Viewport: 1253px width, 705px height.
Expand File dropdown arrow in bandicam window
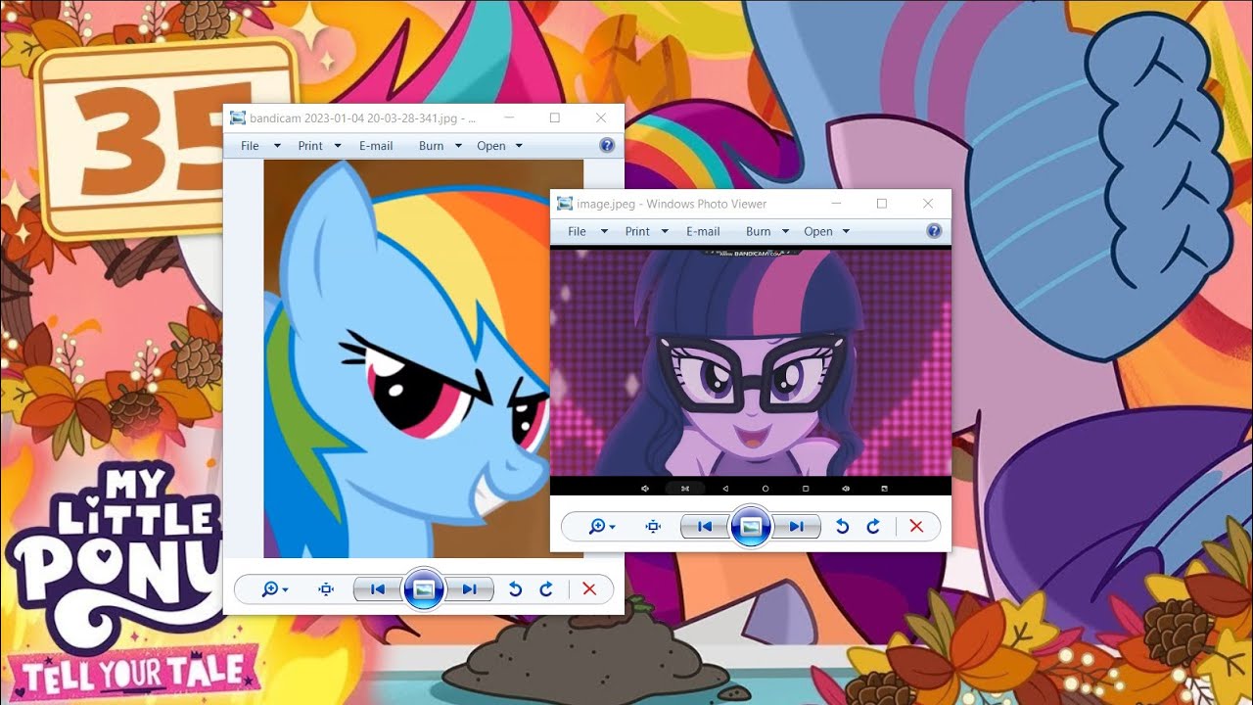coord(277,146)
